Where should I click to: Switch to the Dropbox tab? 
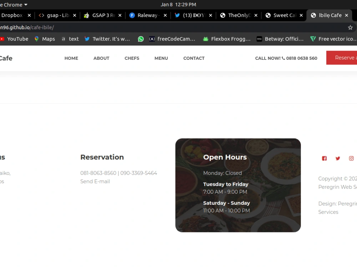click(x=12, y=15)
